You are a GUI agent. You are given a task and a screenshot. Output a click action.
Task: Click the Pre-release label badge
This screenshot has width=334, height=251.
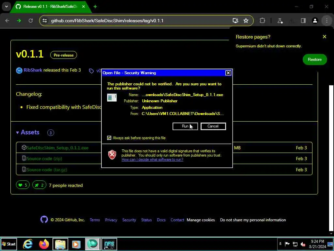tap(64, 55)
